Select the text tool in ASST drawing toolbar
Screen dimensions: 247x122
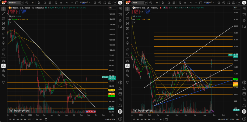(127, 38)
